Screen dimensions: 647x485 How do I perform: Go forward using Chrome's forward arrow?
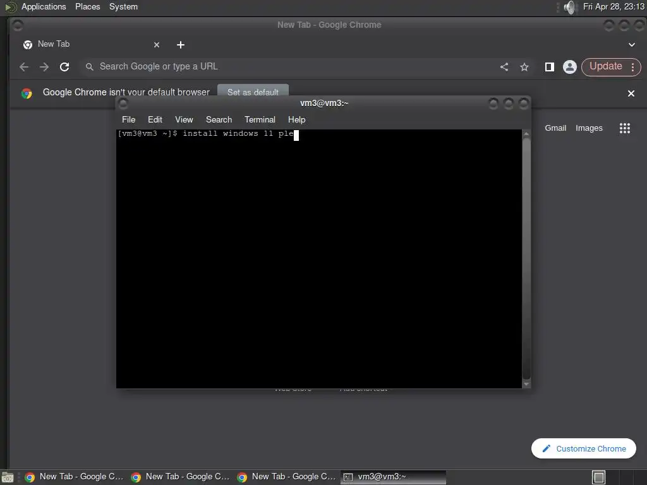44,67
